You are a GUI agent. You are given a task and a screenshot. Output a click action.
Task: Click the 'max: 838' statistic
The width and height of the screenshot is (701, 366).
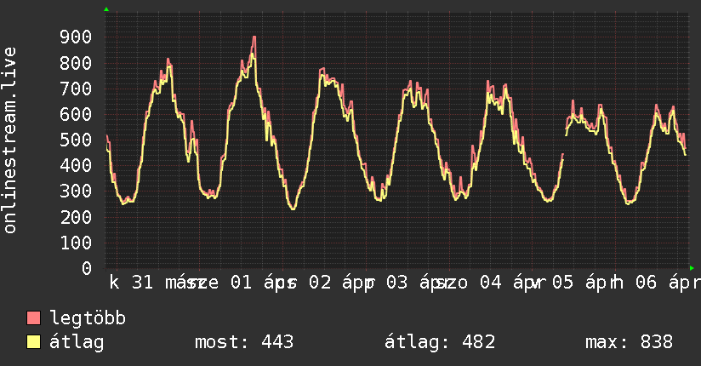pyautogui.click(x=629, y=342)
